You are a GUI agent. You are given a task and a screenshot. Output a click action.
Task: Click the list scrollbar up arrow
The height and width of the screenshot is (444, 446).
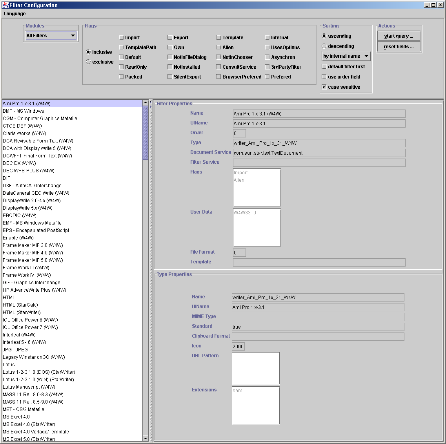[146, 103]
